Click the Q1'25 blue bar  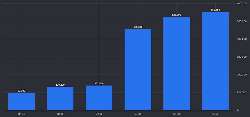click(60, 98)
